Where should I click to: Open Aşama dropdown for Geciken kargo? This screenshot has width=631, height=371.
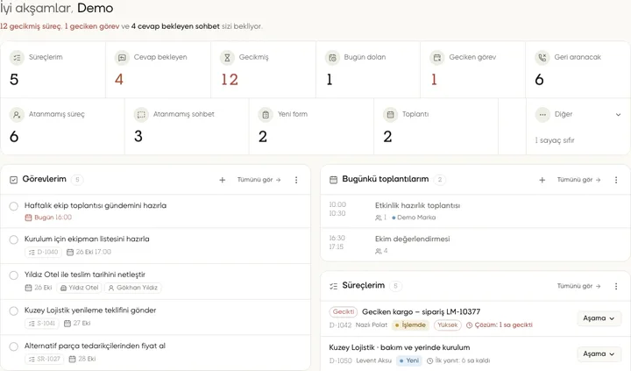[599, 318]
